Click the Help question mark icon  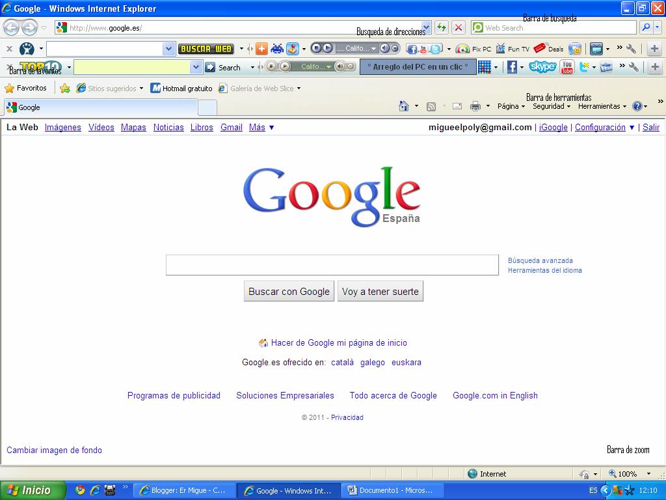coord(637,106)
